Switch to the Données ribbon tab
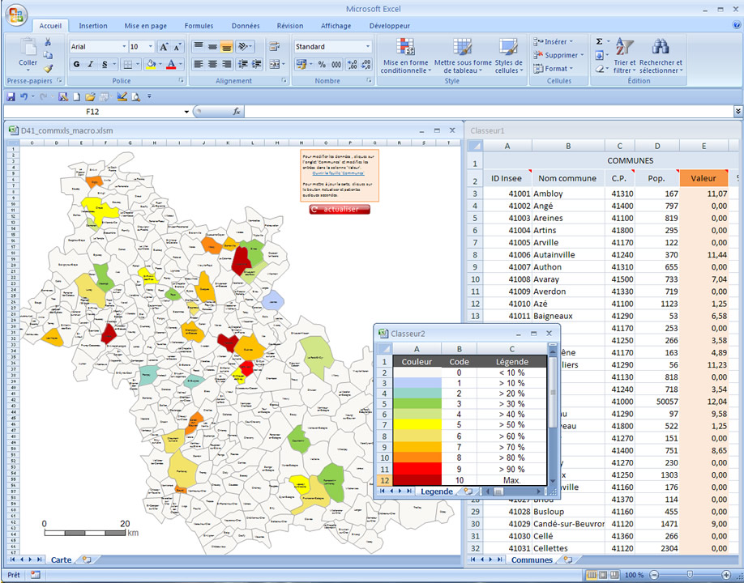 [246, 26]
